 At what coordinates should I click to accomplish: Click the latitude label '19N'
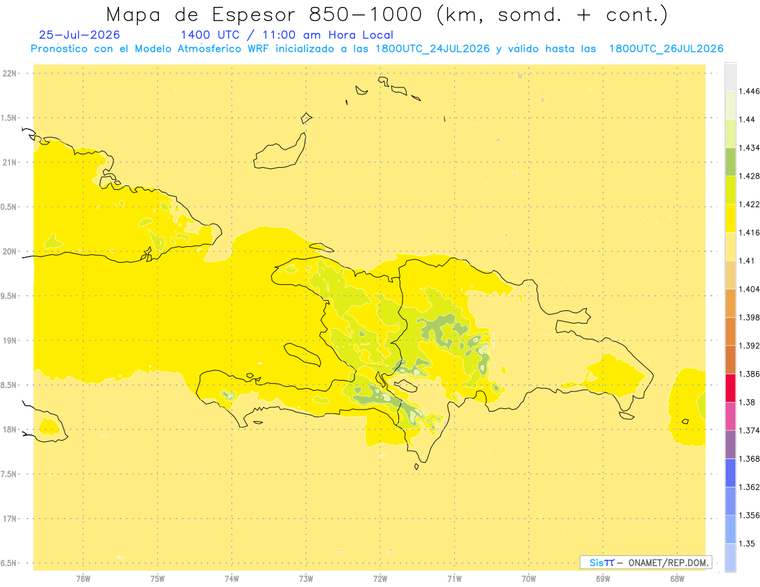tap(11, 341)
